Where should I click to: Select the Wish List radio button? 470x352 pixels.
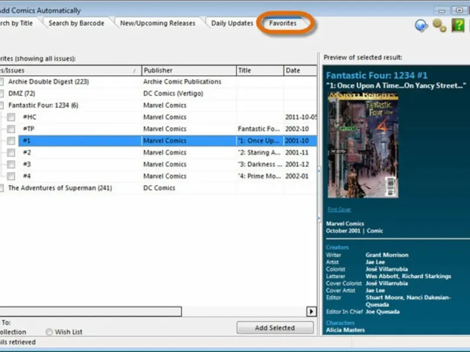tap(49, 332)
